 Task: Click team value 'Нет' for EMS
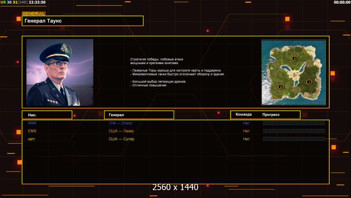point(246,131)
